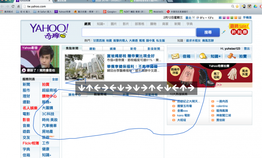The image size is (262, 158).
Task: Go back using the browser back arrow
Action: pos(2,7)
